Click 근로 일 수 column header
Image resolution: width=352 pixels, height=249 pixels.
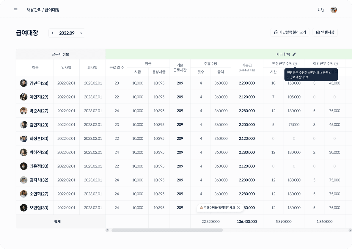(x=117, y=68)
